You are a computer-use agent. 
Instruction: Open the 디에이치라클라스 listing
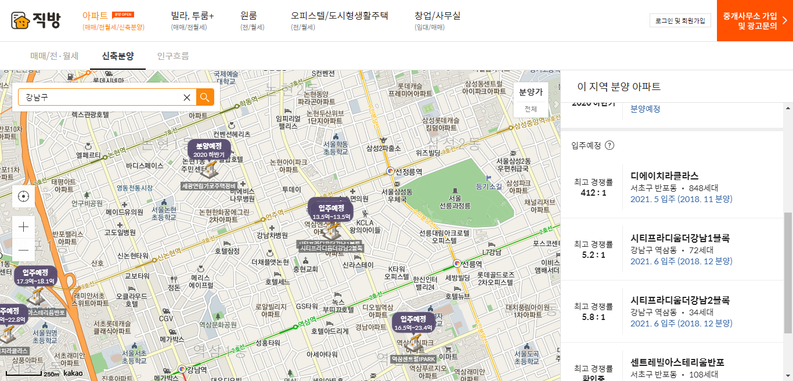click(672, 188)
